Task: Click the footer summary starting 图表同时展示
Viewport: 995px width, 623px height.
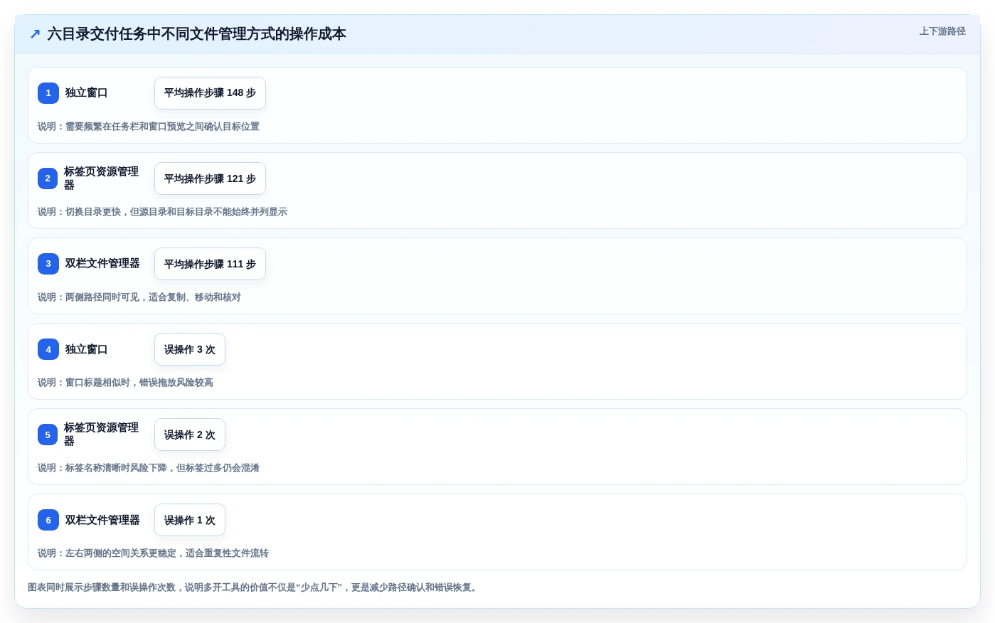Action: coord(255,587)
